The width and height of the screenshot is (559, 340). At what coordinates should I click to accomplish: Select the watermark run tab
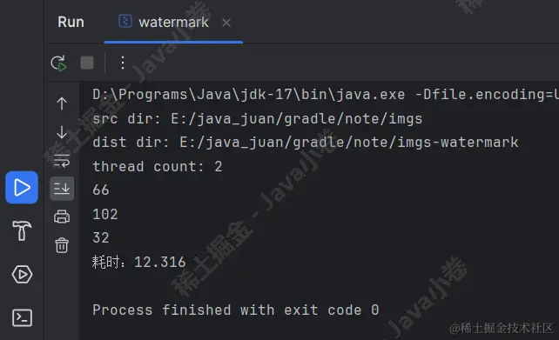[x=164, y=22]
